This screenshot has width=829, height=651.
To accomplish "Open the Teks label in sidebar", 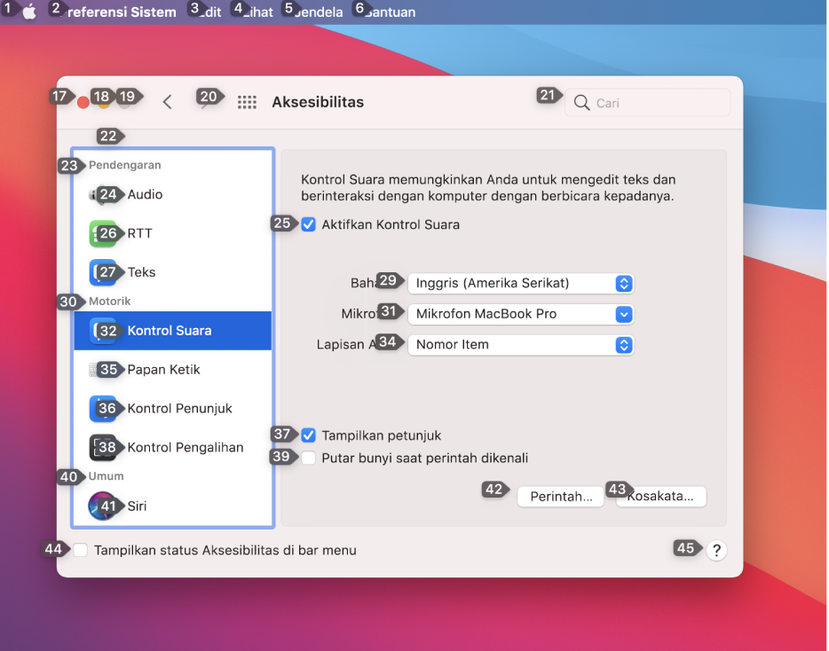I will point(141,272).
